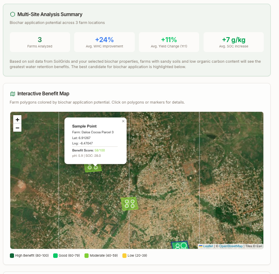The width and height of the screenshot is (279, 274).
Task: Click bottom-right marker in center farm polygon
Action: tap(133, 205)
